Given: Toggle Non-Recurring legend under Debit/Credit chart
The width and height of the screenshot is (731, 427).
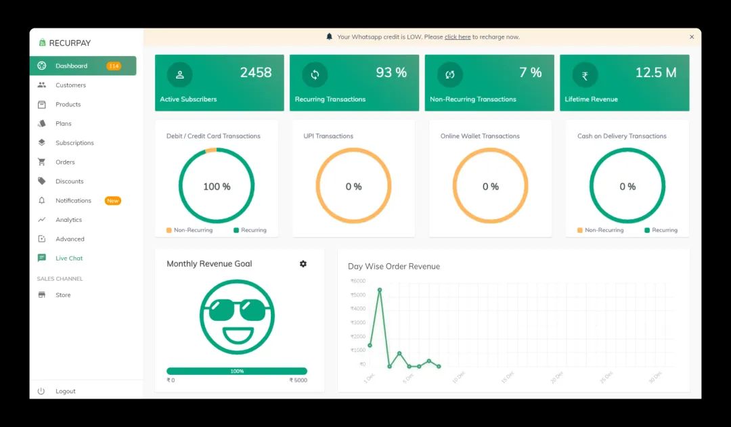Looking at the screenshot, I should (190, 230).
